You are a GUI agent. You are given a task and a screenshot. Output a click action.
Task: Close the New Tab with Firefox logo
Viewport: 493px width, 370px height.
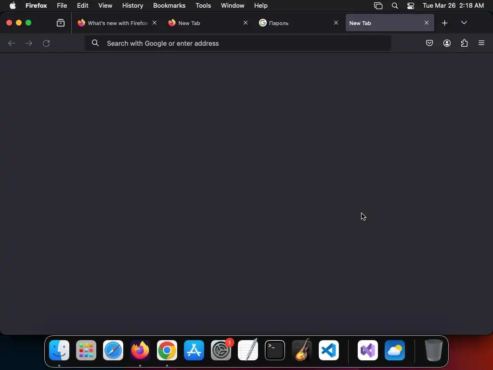pyautogui.click(x=245, y=23)
